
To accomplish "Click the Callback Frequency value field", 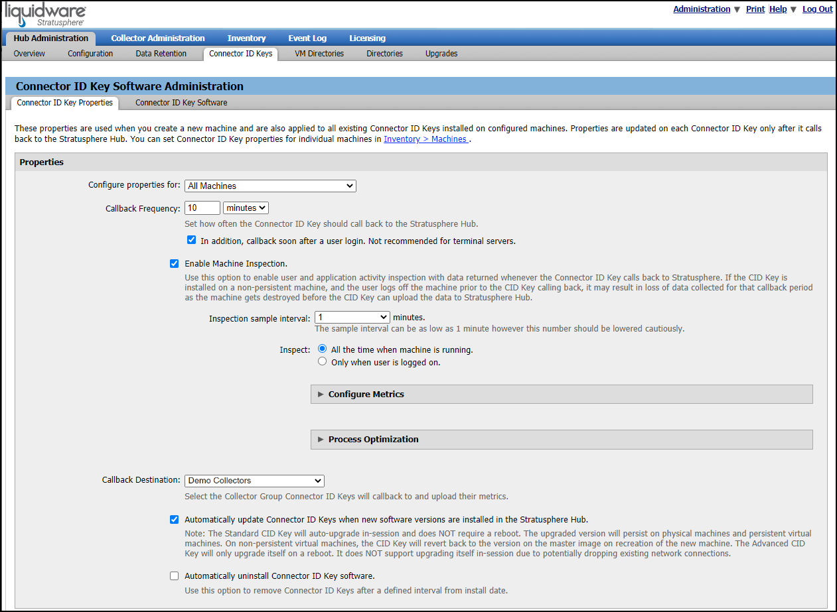I will click(x=202, y=208).
